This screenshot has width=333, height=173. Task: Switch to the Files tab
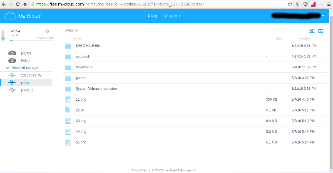(x=152, y=16)
